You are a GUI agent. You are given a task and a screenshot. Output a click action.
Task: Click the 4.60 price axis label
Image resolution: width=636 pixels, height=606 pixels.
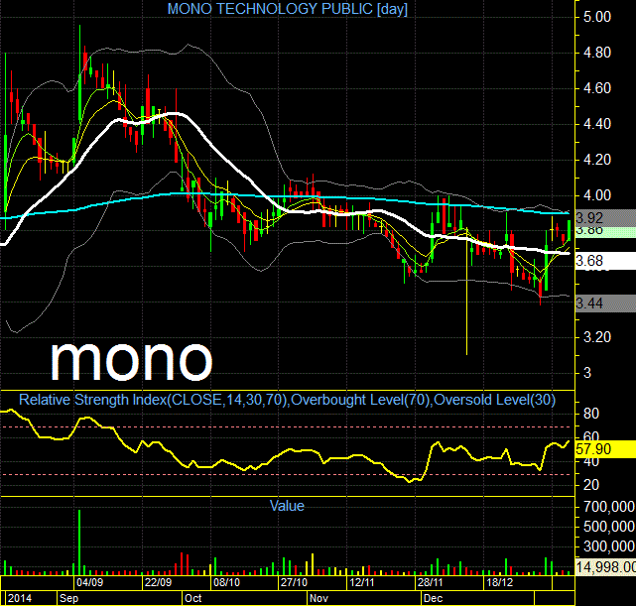(596, 88)
